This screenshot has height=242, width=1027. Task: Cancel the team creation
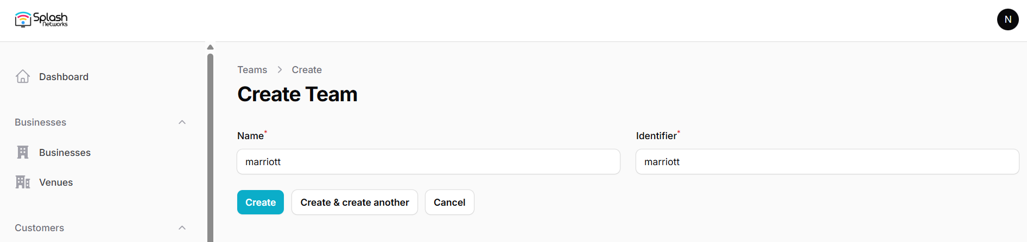click(x=449, y=202)
